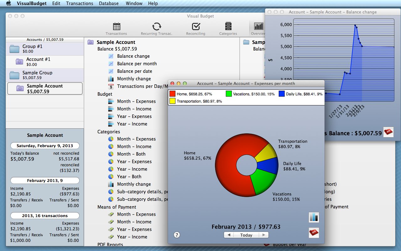Open Categories Month – Income report
Viewport: 401px width, 251px height.
pos(134,147)
